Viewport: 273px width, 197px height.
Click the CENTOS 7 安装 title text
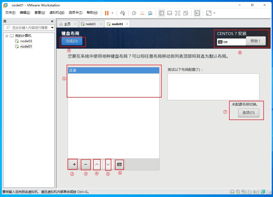232,34
